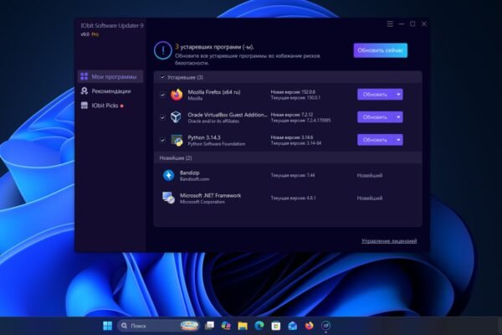Open dropdown arrow next to Python Обновить
Viewport: 502px width, 335px height.
(x=398, y=140)
